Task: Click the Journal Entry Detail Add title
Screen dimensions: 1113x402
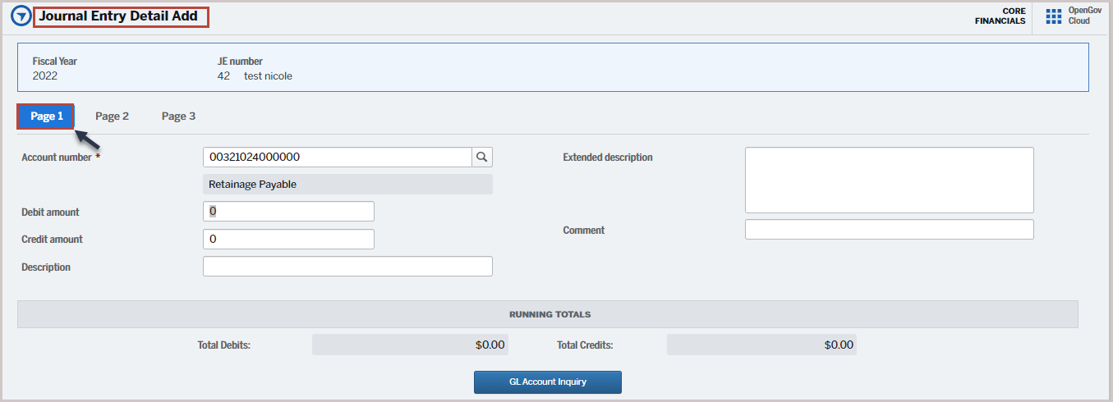Action: tap(121, 16)
